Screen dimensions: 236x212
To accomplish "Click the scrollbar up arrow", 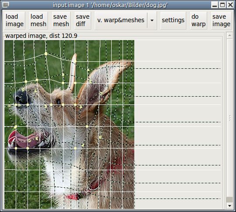I will point(229,35).
